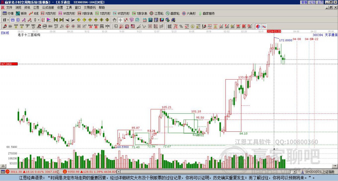Open the P数字表 number table
The width and height of the screenshot is (338, 181).
click(85, 13)
